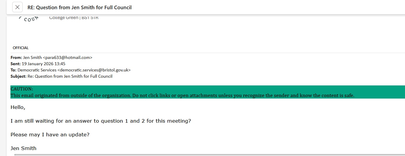Click the "Hello," greeting line
This screenshot has width=405, height=156.
(18, 107)
